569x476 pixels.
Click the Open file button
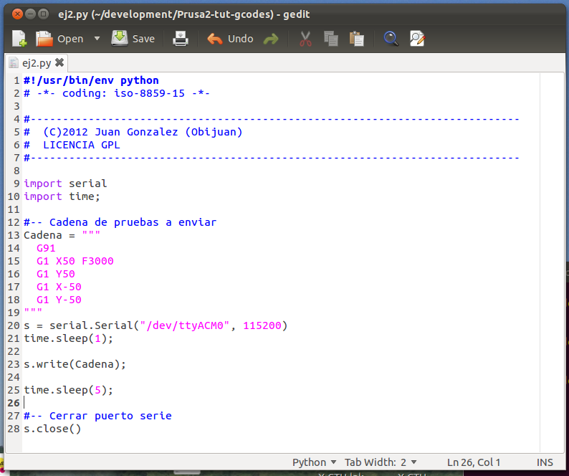click(60, 39)
